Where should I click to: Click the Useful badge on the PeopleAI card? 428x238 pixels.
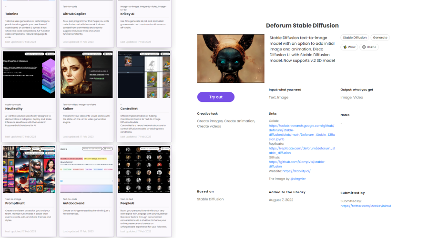(x=165, y=149)
